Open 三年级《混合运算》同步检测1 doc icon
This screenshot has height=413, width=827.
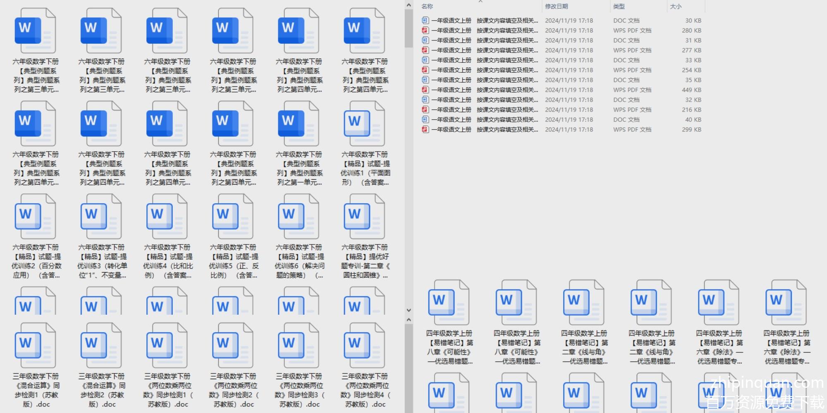(x=35, y=346)
